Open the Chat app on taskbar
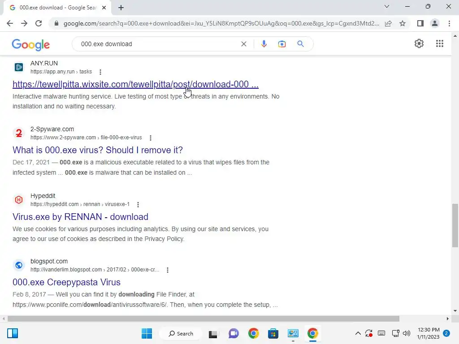 point(233,333)
